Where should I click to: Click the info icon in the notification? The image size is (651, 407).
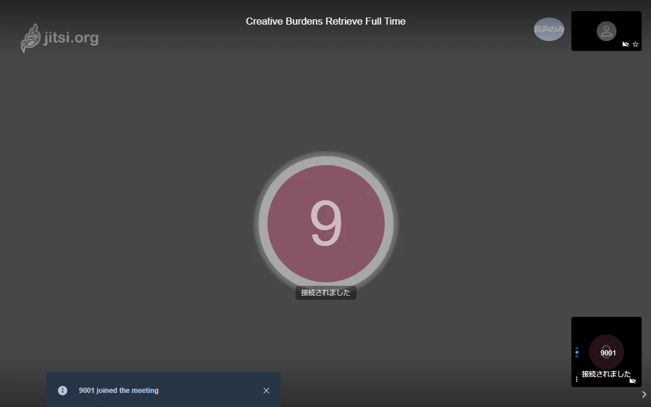(63, 391)
